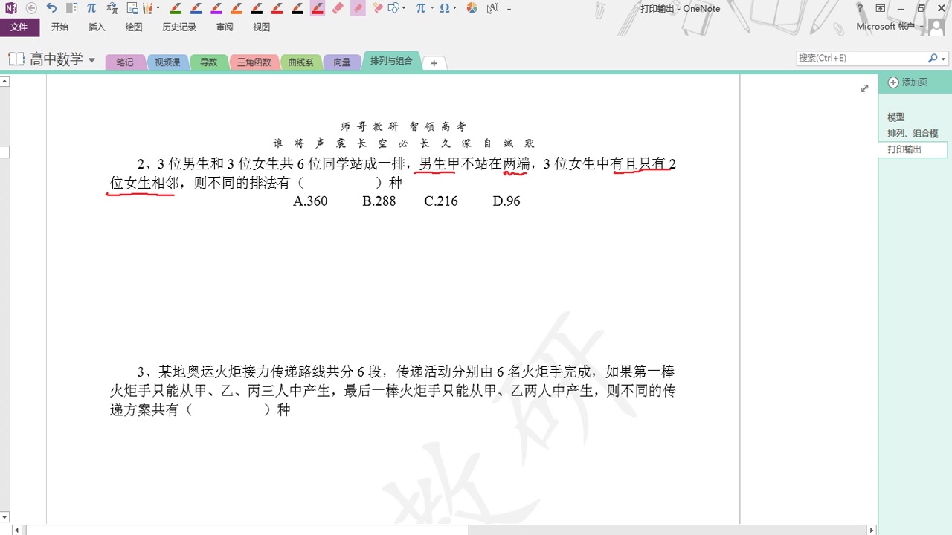Select the sparkle eraser tool
This screenshot has height=535, width=952.
click(x=378, y=8)
